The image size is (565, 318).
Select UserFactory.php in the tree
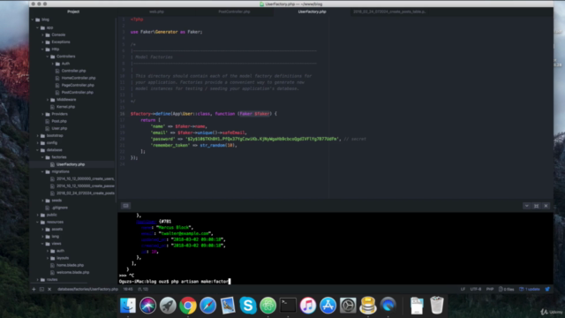71,164
